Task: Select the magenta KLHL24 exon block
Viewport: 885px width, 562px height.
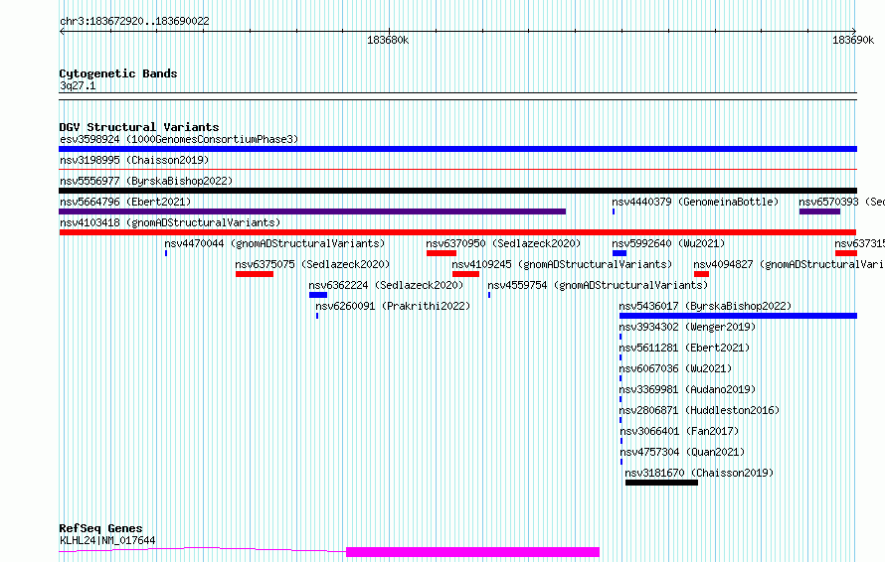Action: [472, 552]
